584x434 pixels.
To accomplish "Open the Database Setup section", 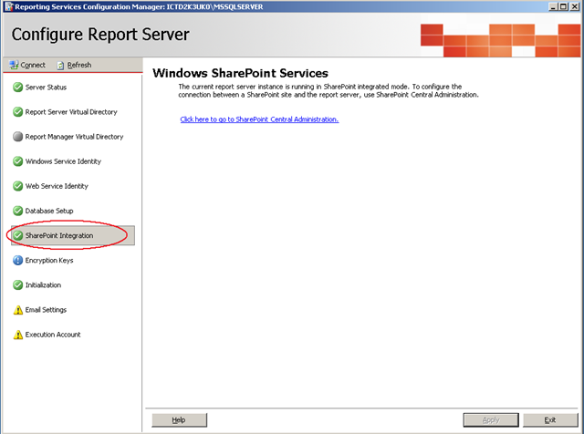I will click(x=49, y=211).
